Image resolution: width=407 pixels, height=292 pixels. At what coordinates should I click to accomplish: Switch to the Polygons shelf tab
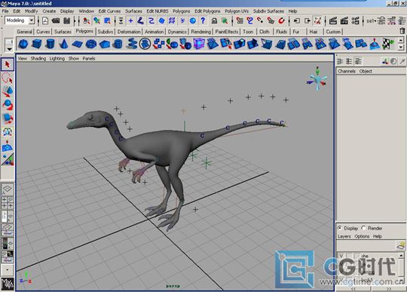pyautogui.click(x=84, y=31)
